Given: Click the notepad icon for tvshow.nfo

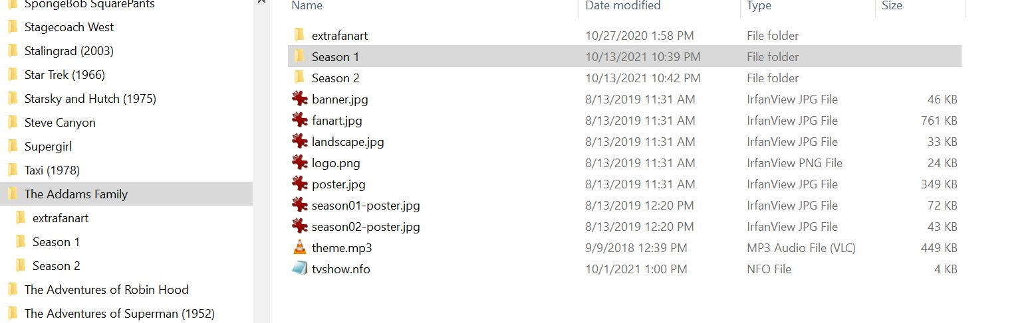Looking at the screenshot, I should coord(300,269).
